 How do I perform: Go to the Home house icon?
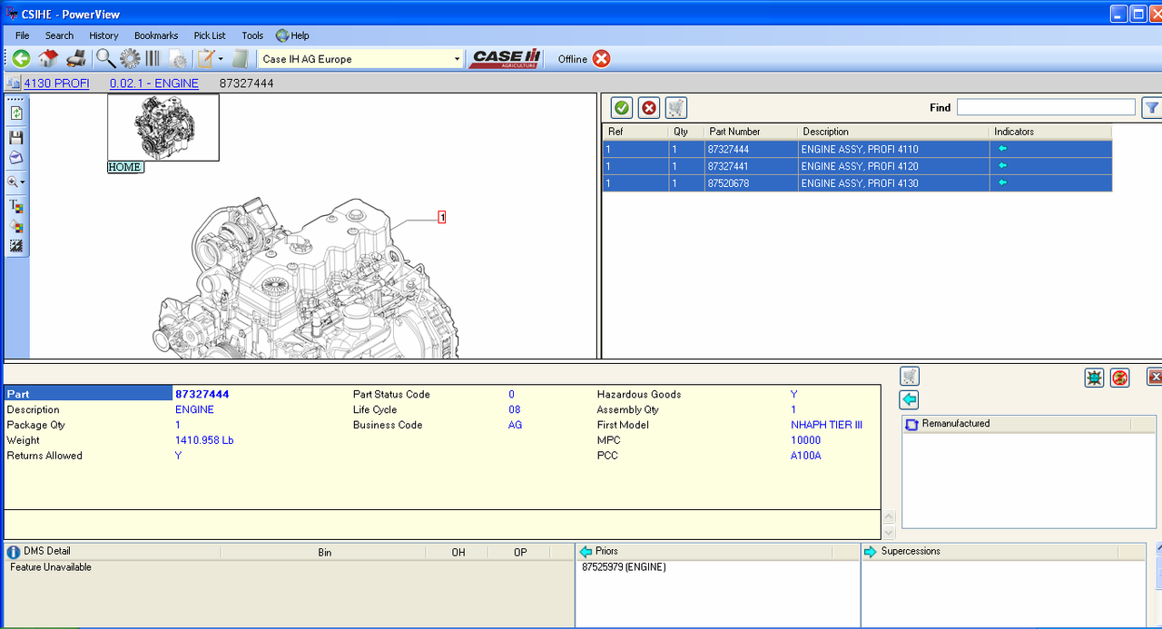(48, 58)
